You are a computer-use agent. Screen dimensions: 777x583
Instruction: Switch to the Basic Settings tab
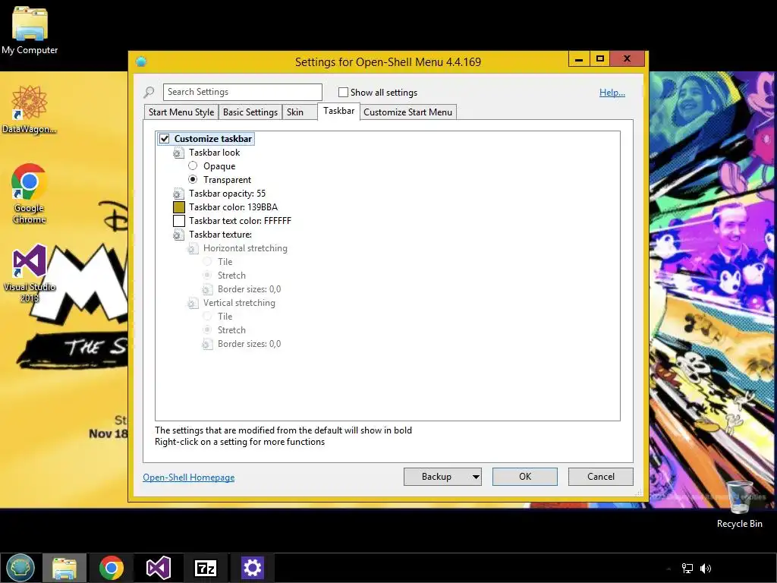point(250,112)
